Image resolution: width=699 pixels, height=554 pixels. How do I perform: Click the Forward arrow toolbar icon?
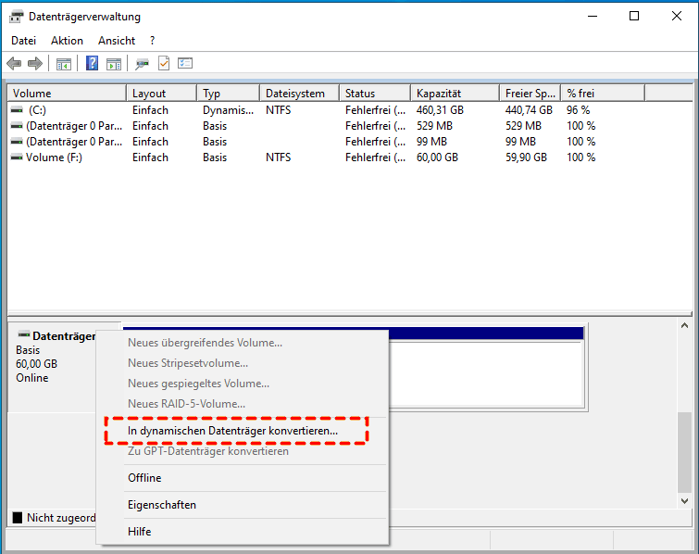click(35, 64)
